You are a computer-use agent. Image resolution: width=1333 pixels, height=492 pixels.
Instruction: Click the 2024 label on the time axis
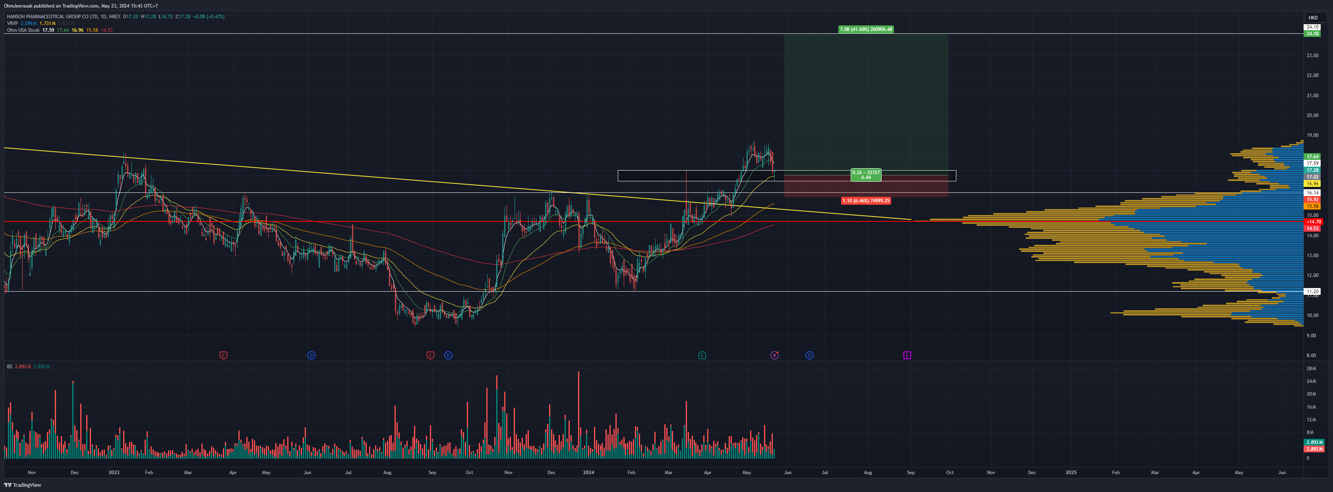588,473
